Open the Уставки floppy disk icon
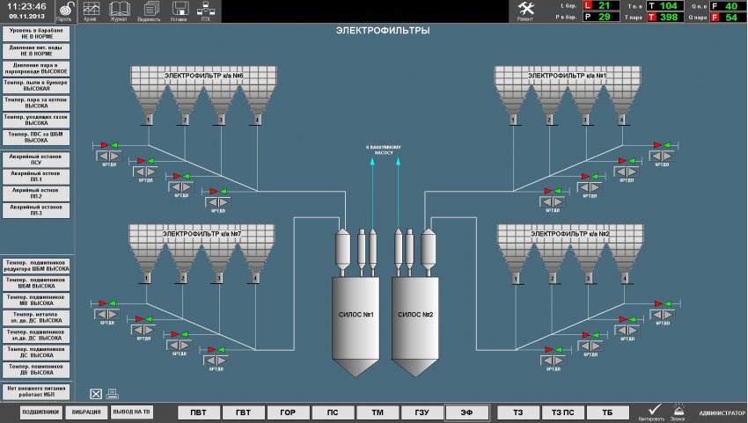This screenshot has height=423, width=748. [x=179, y=11]
